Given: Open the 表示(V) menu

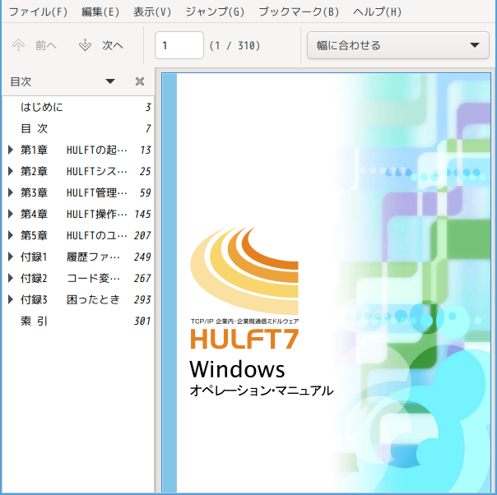Looking at the screenshot, I should pos(152,12).
